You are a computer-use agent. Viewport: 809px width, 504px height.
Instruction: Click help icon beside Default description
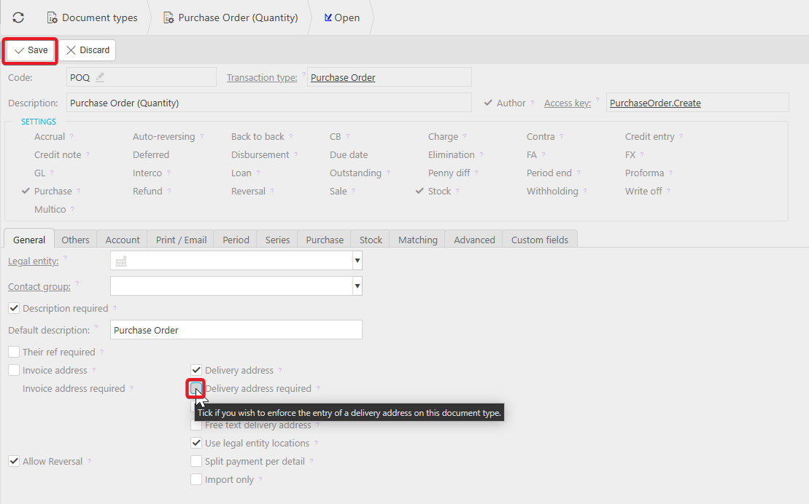96,327
